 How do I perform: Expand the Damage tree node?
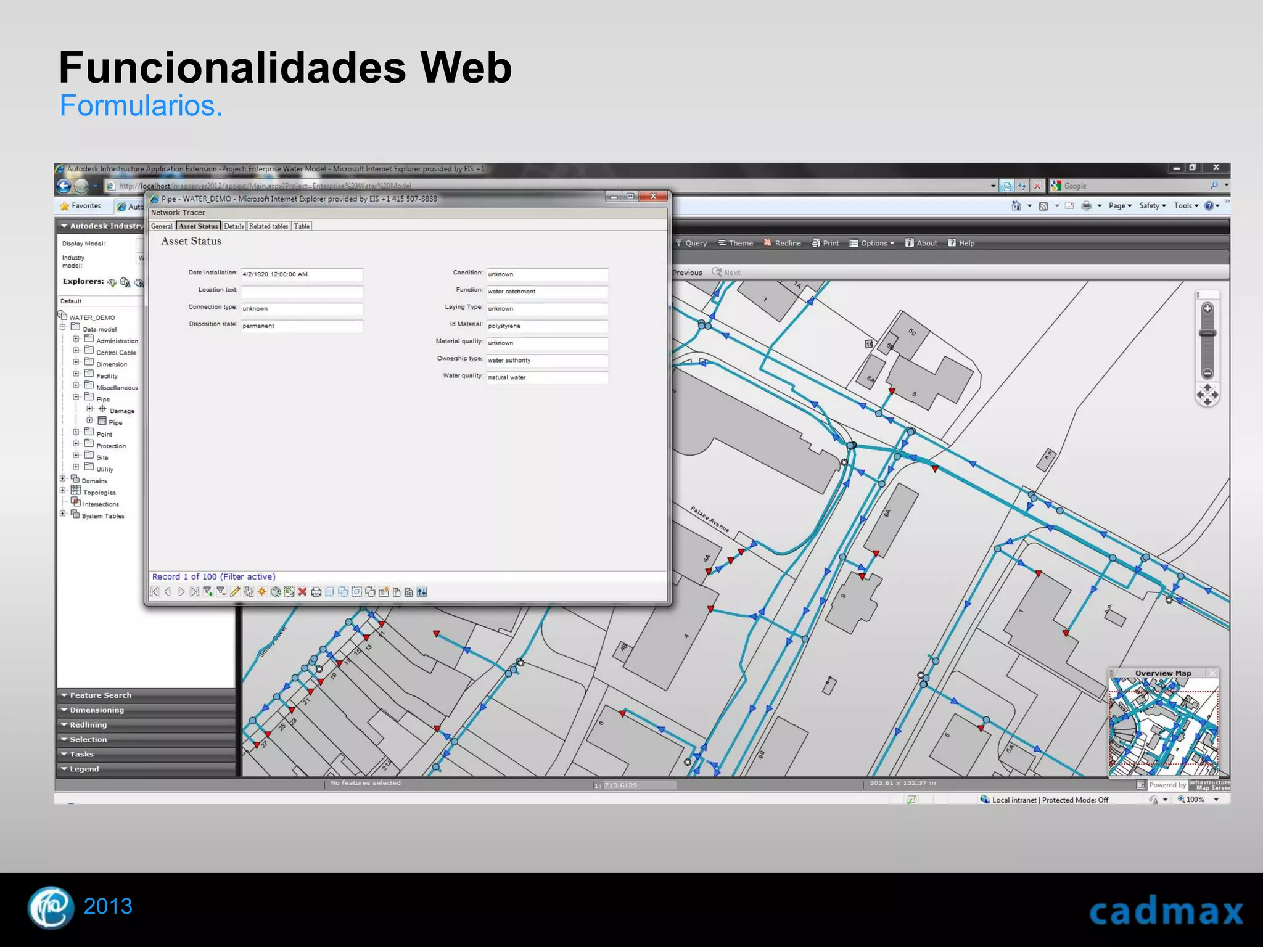pyautogui.click(x=89, y=409)
